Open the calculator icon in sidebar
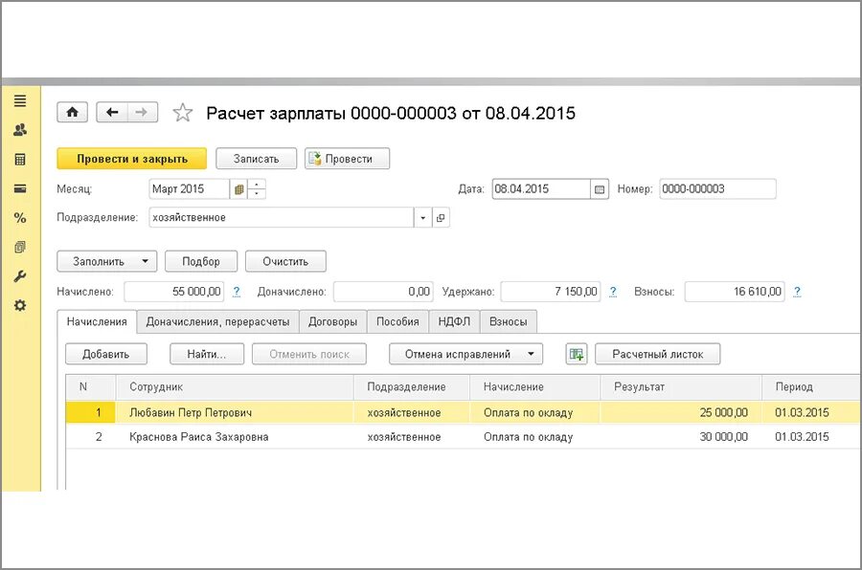This screenshot has width=862, height=570. click(x=20, y=160)
